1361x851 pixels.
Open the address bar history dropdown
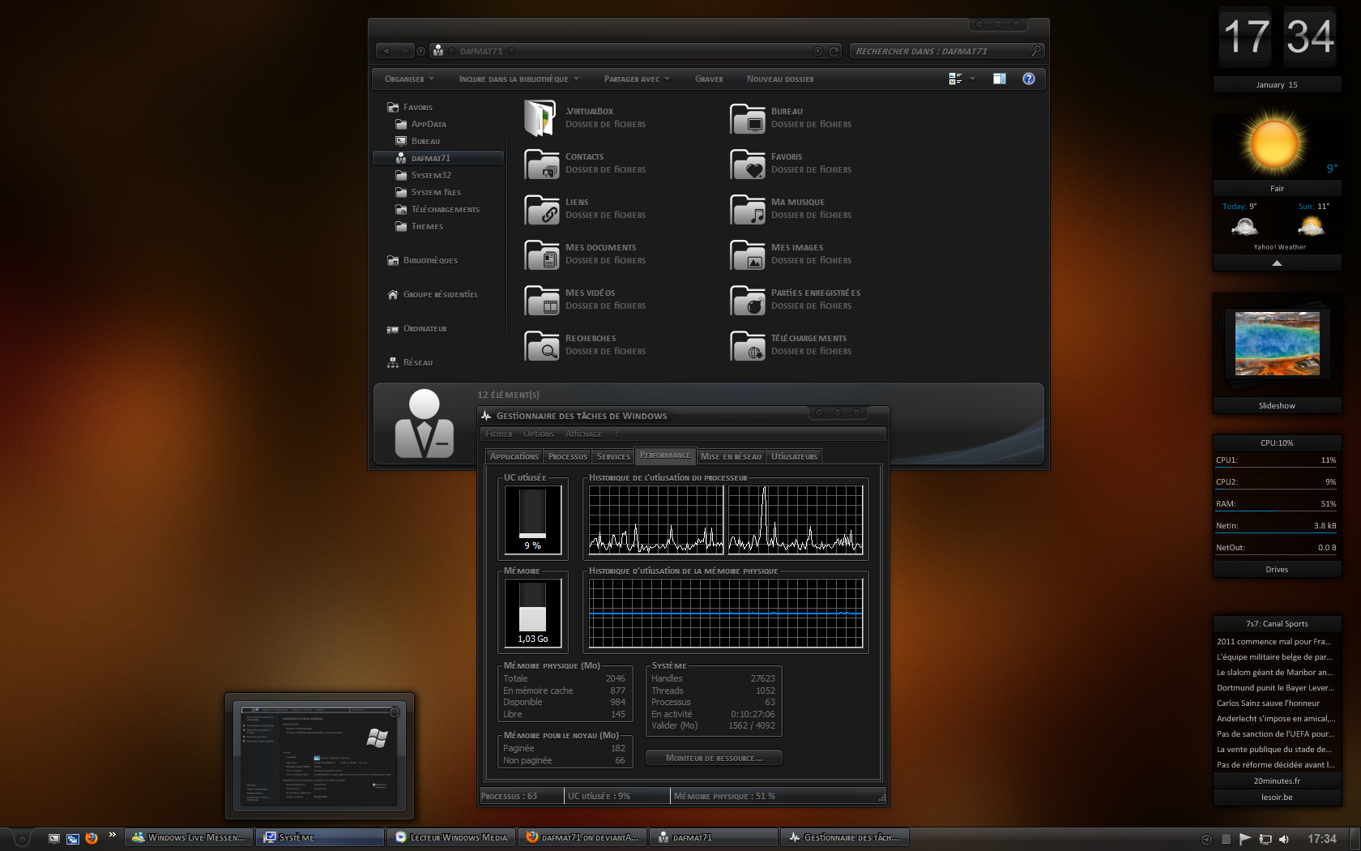817,51
